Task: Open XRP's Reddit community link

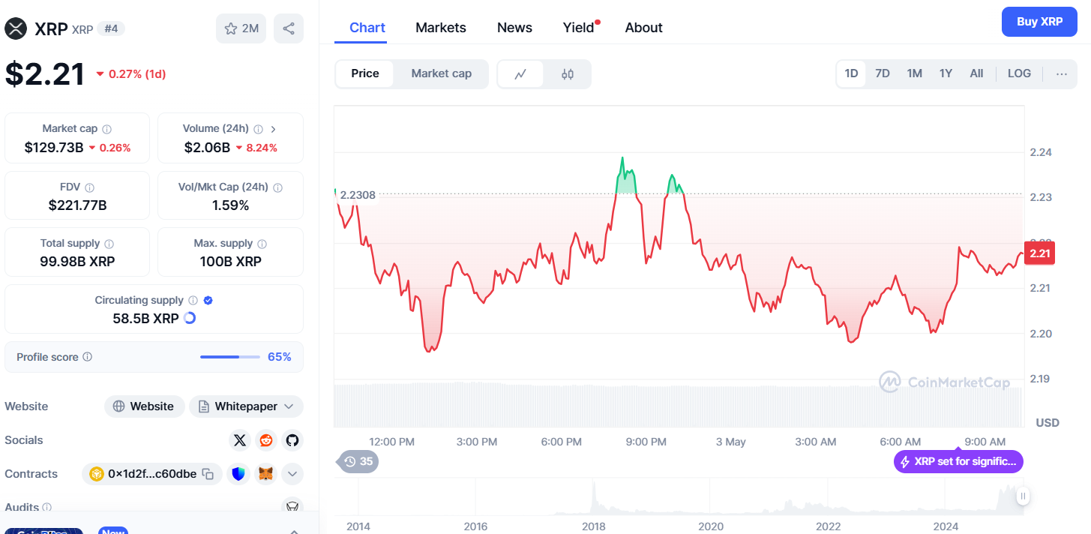Action: (x=265, y=440)
